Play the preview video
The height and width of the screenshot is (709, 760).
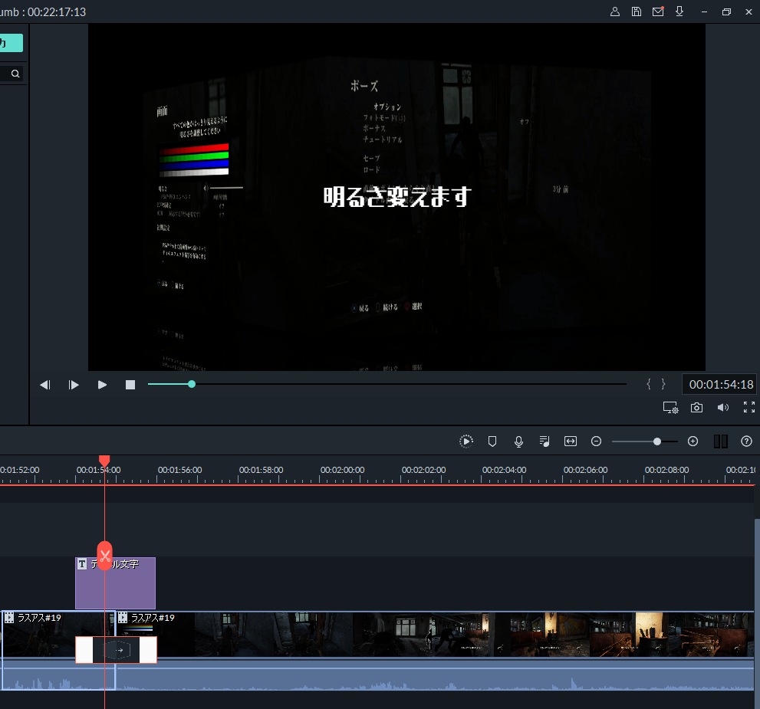102,385
